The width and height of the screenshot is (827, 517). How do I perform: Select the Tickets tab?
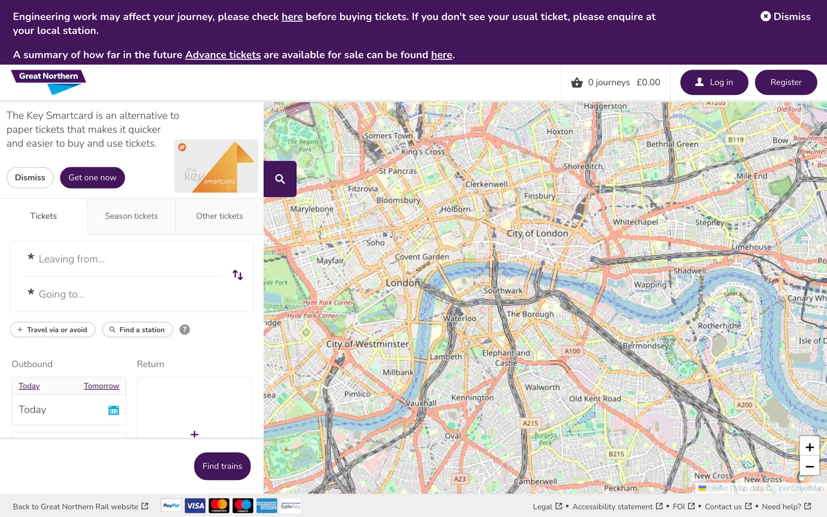(x=43, y=216)
